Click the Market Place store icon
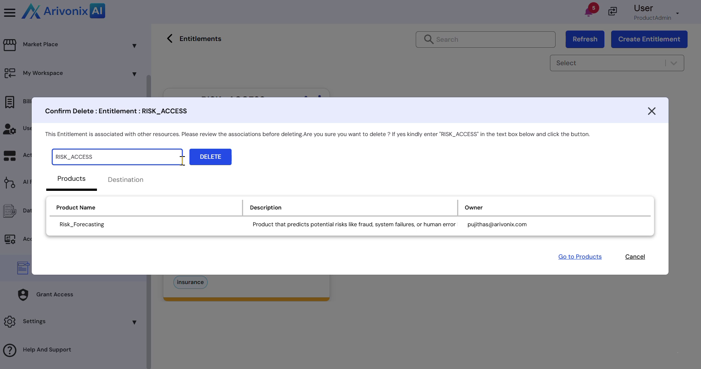701x369 pixels. (10, 45)
